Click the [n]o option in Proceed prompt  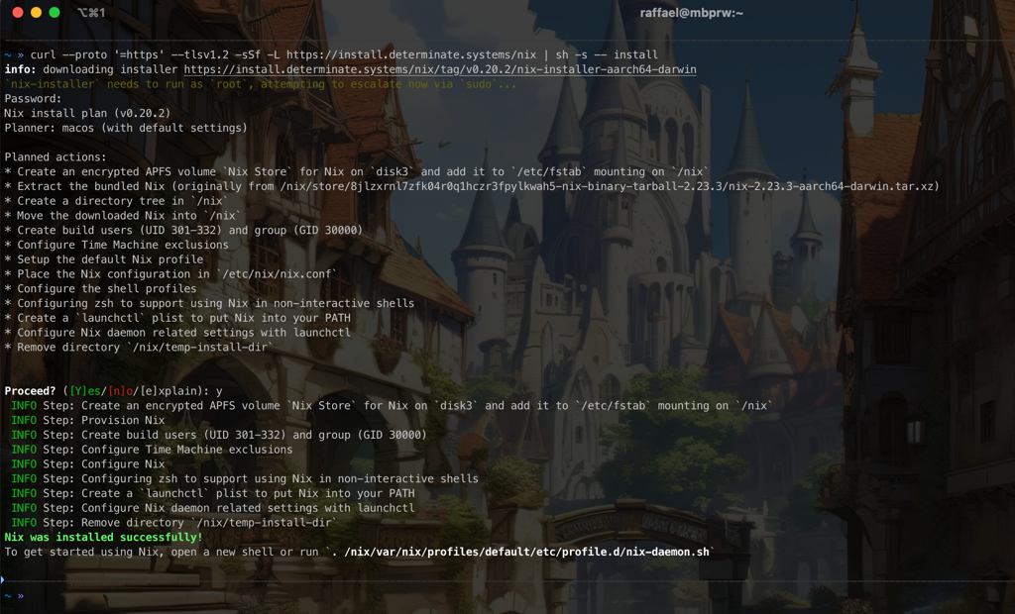pos(123,391)
